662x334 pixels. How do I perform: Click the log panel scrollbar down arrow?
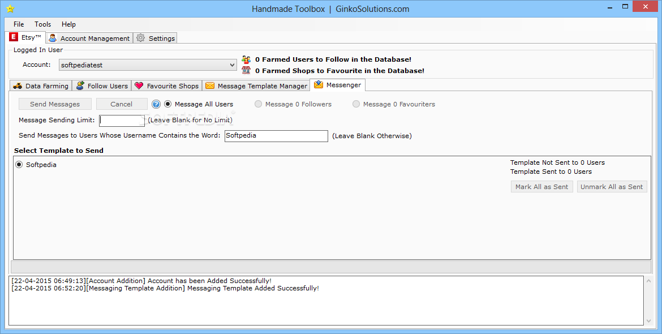649,322
